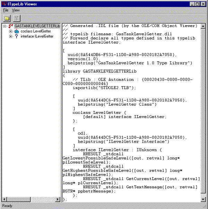Expand the coclass LevelGetter node
Image resolution: width=208 pixels, height=209 pixels.
pyautogui.click(x=10, y=31)
